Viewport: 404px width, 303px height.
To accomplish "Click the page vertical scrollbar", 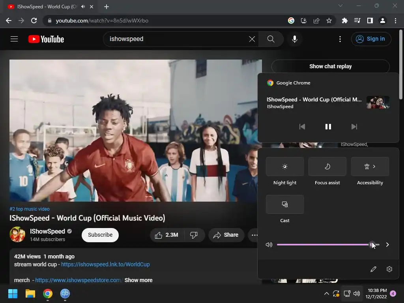I will coord(401,64).
